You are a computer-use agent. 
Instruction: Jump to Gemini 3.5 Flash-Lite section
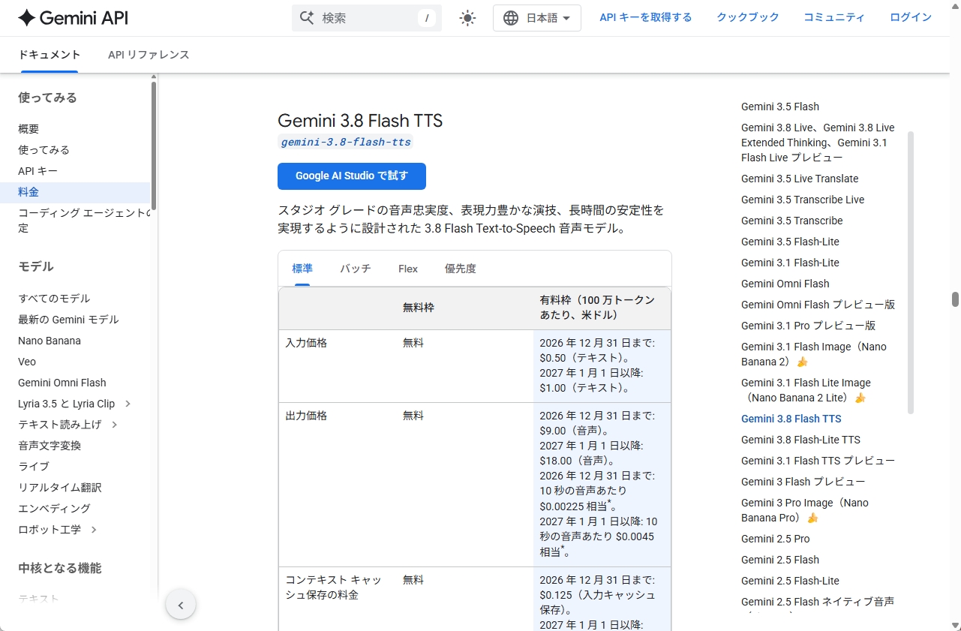[790, 242]
